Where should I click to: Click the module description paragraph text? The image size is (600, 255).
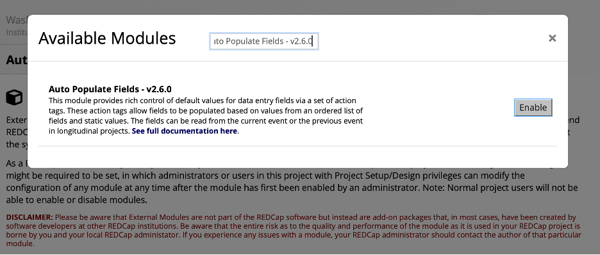pyautogui.click(x=206, y=116)
